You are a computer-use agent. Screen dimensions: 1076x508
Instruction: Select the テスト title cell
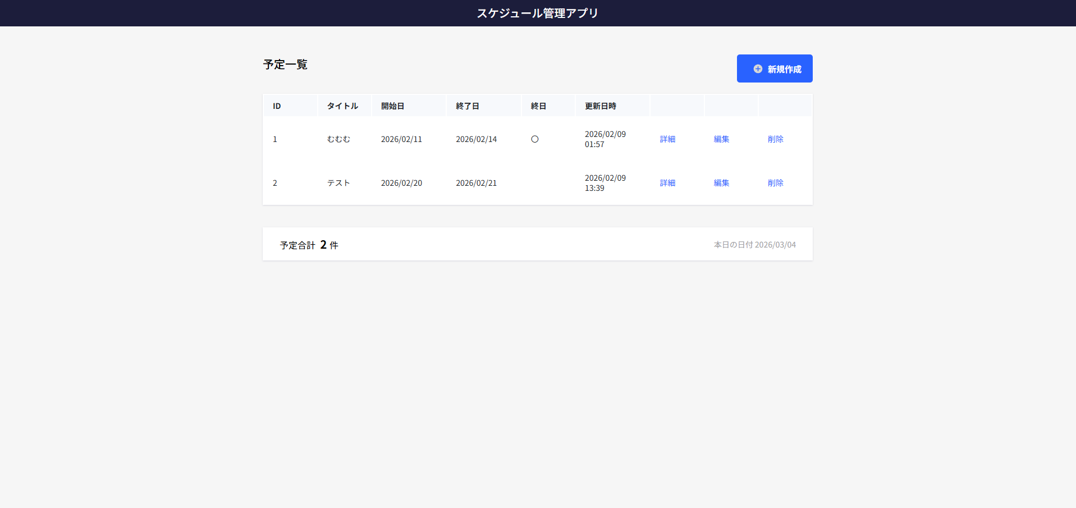coord(338,183)
